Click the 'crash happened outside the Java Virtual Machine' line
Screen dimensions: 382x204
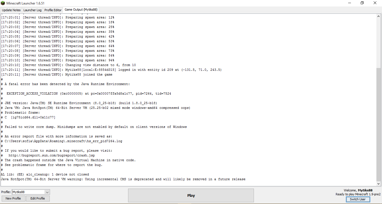coord(68,160)
